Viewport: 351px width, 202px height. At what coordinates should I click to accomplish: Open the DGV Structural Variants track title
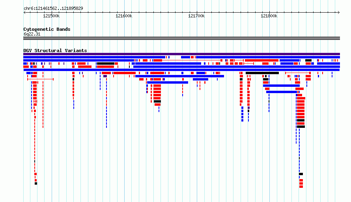tap(55, 50)
